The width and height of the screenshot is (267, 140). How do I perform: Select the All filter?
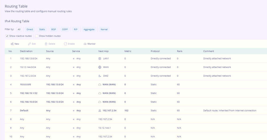coord(19,29)
